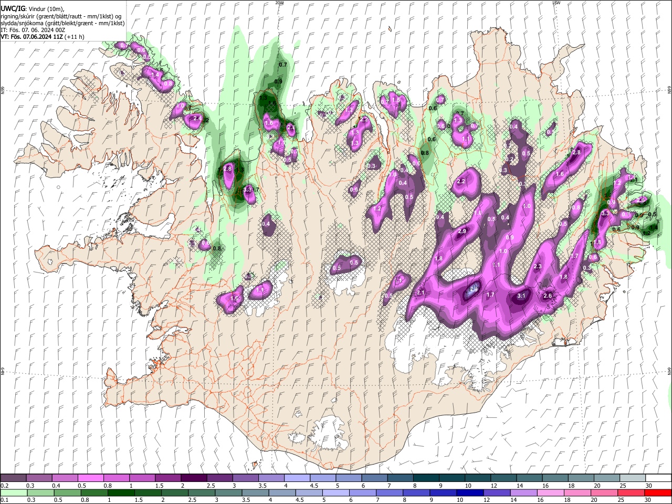Click the 0.4 label in the upper legend

(56, 486)
